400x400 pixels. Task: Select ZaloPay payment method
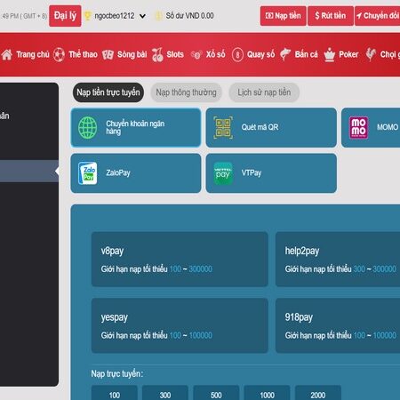pyautogui.click(x=136, y=173)
